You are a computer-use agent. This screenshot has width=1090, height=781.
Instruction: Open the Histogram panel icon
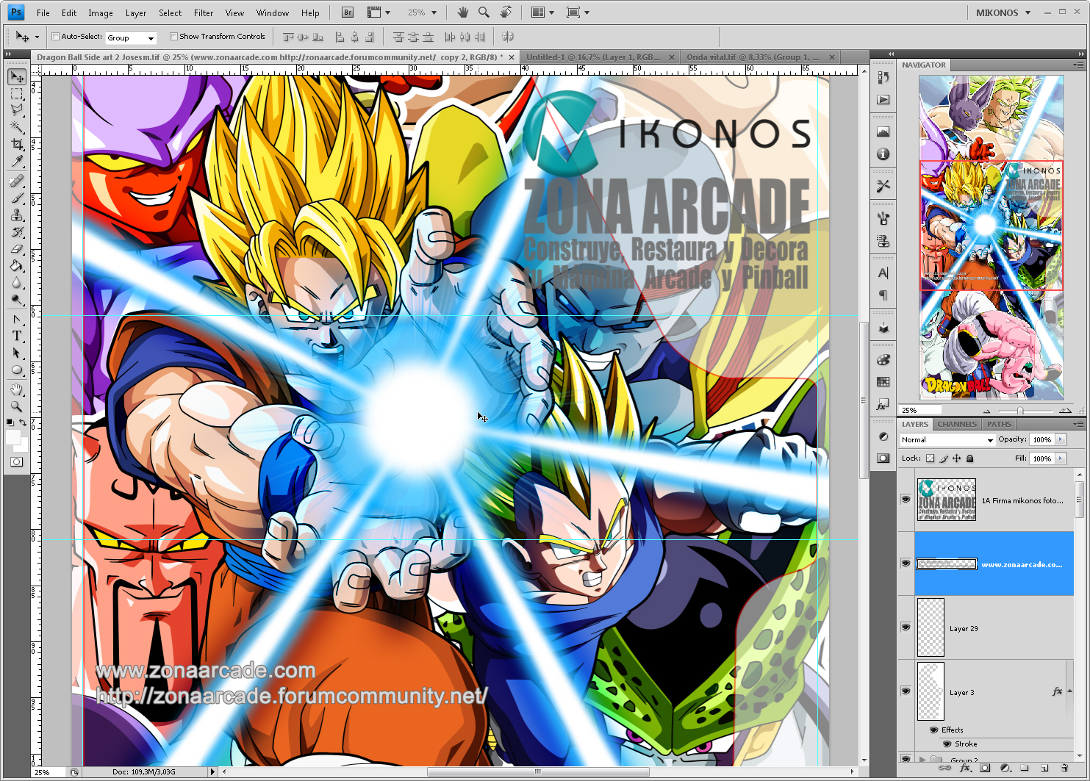click(883, 132)
